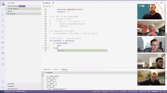The width and height of the screenshot is (167, 93).
Task: Select the edits.py editor tab
Action: [47, 3]
